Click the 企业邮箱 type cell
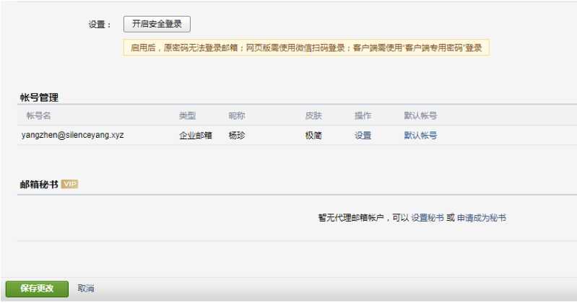The height and width of the screenshot is (303, 577). pos(195,135)
